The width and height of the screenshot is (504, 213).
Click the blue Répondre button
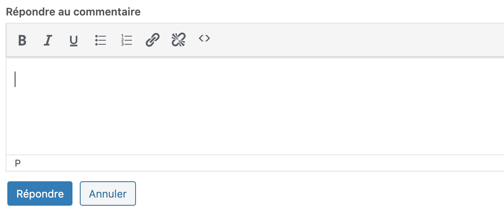coord(40,193)
